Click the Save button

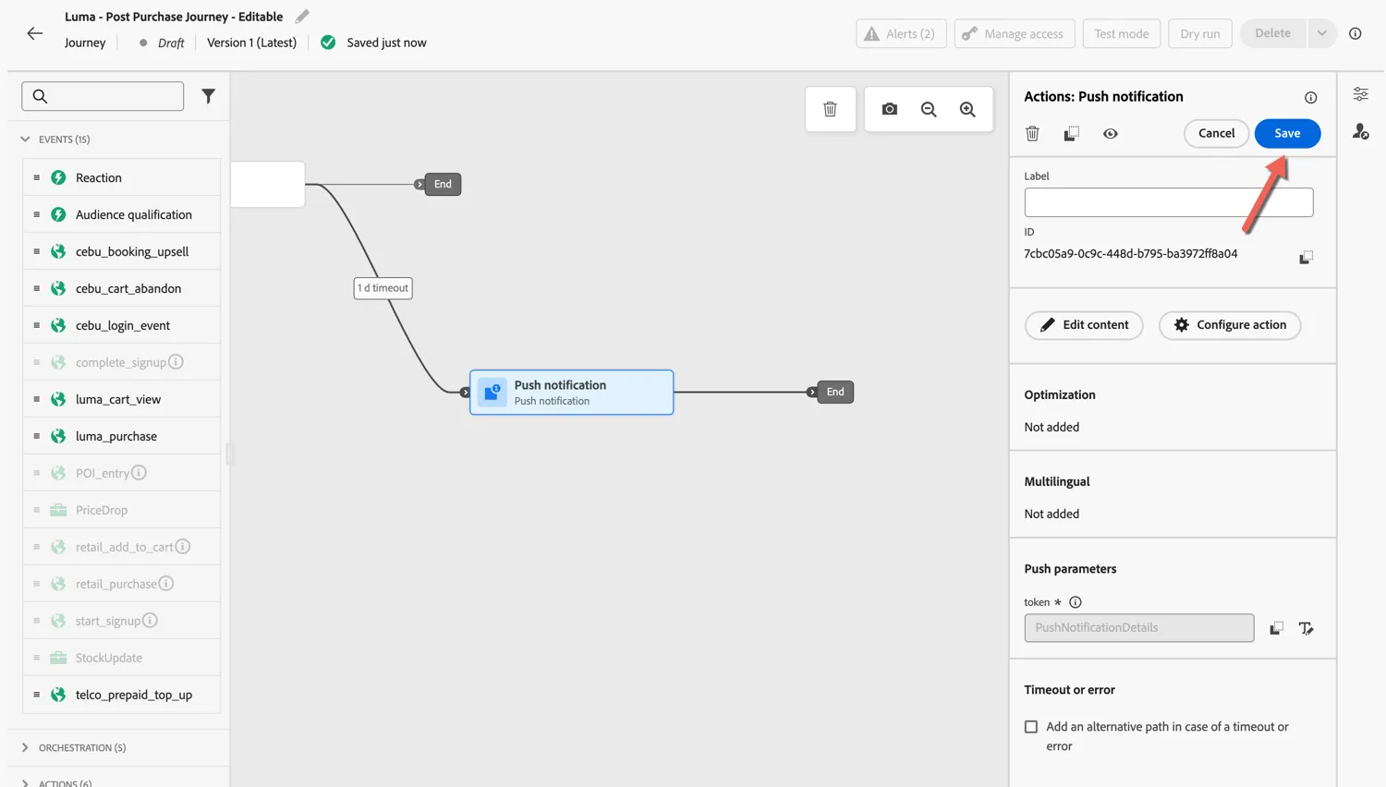(1287, 133)
